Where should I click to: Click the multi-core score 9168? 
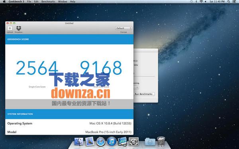(x=101, y=68)
